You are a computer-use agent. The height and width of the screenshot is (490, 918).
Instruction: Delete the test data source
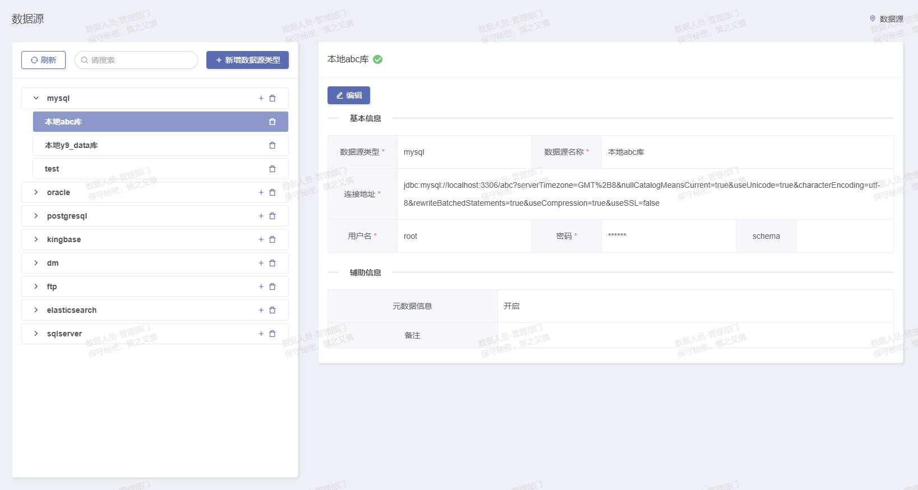[272, 169]
